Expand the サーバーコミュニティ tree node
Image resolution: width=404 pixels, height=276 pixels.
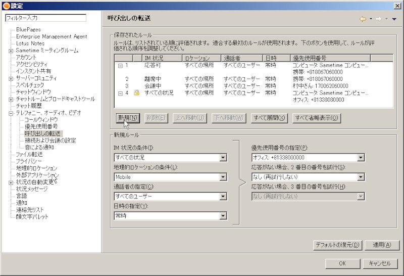coord(11,79)
